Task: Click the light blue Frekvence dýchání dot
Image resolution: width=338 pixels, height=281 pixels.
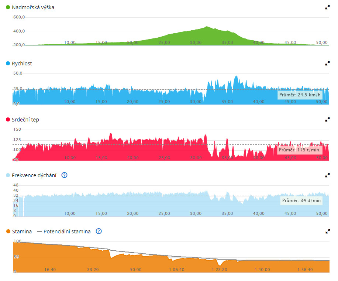Action: tap(8, 176)
